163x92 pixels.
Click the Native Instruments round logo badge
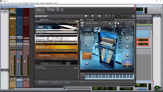[82, 25]
